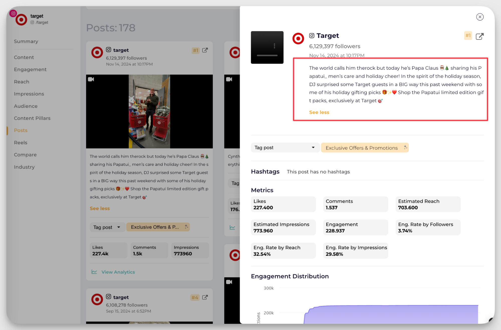Select Eng. Rate by Impressions 29.58%
This screenshot has width=501, height=330.
click(x=355, y=251)
